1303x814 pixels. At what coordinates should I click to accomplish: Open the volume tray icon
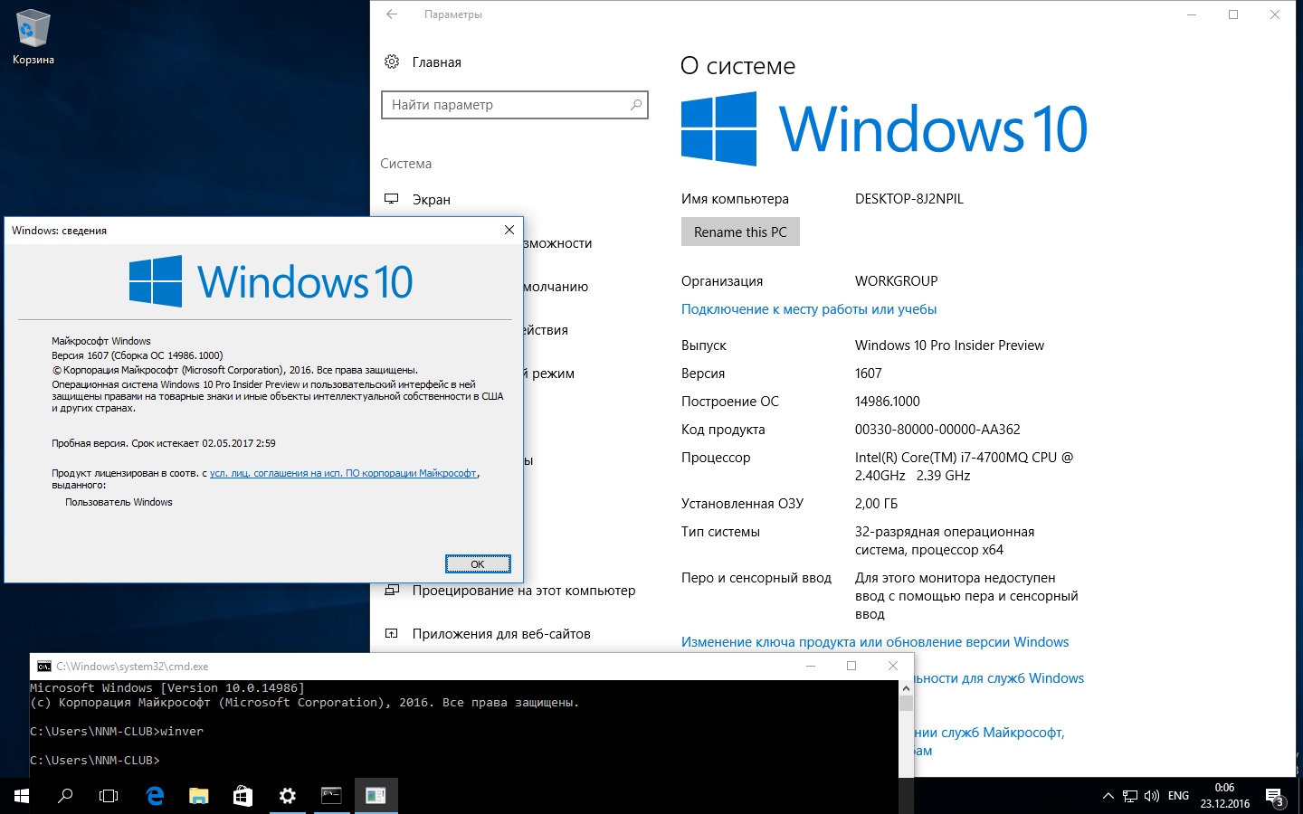pos(1152,796)
